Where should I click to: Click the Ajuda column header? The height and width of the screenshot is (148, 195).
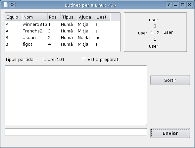click(86, 17)
